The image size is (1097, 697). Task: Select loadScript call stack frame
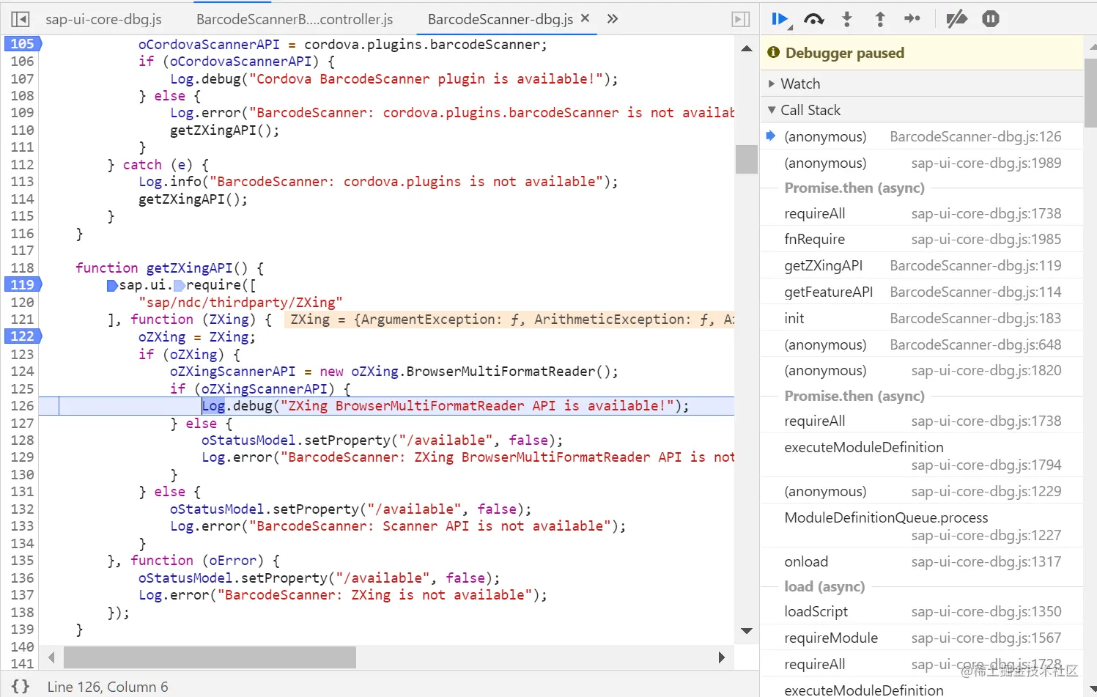coord(922,611)
